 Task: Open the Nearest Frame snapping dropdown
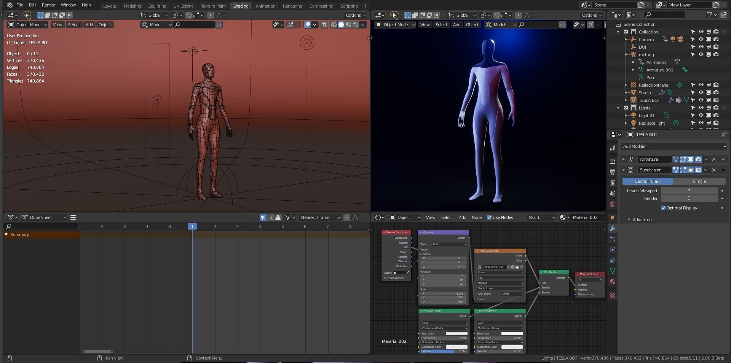click(319, 217)
